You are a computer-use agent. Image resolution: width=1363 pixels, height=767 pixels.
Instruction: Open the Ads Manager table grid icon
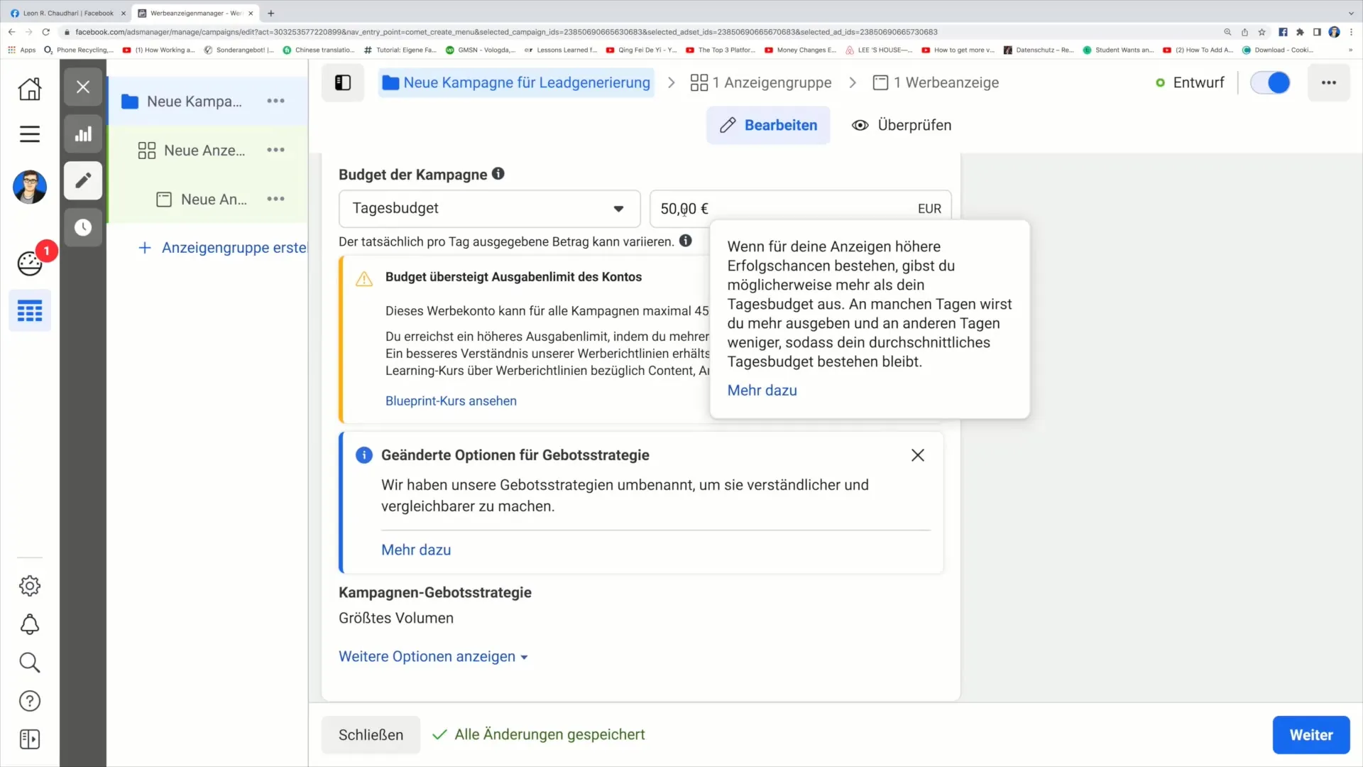tap(30, 311)
